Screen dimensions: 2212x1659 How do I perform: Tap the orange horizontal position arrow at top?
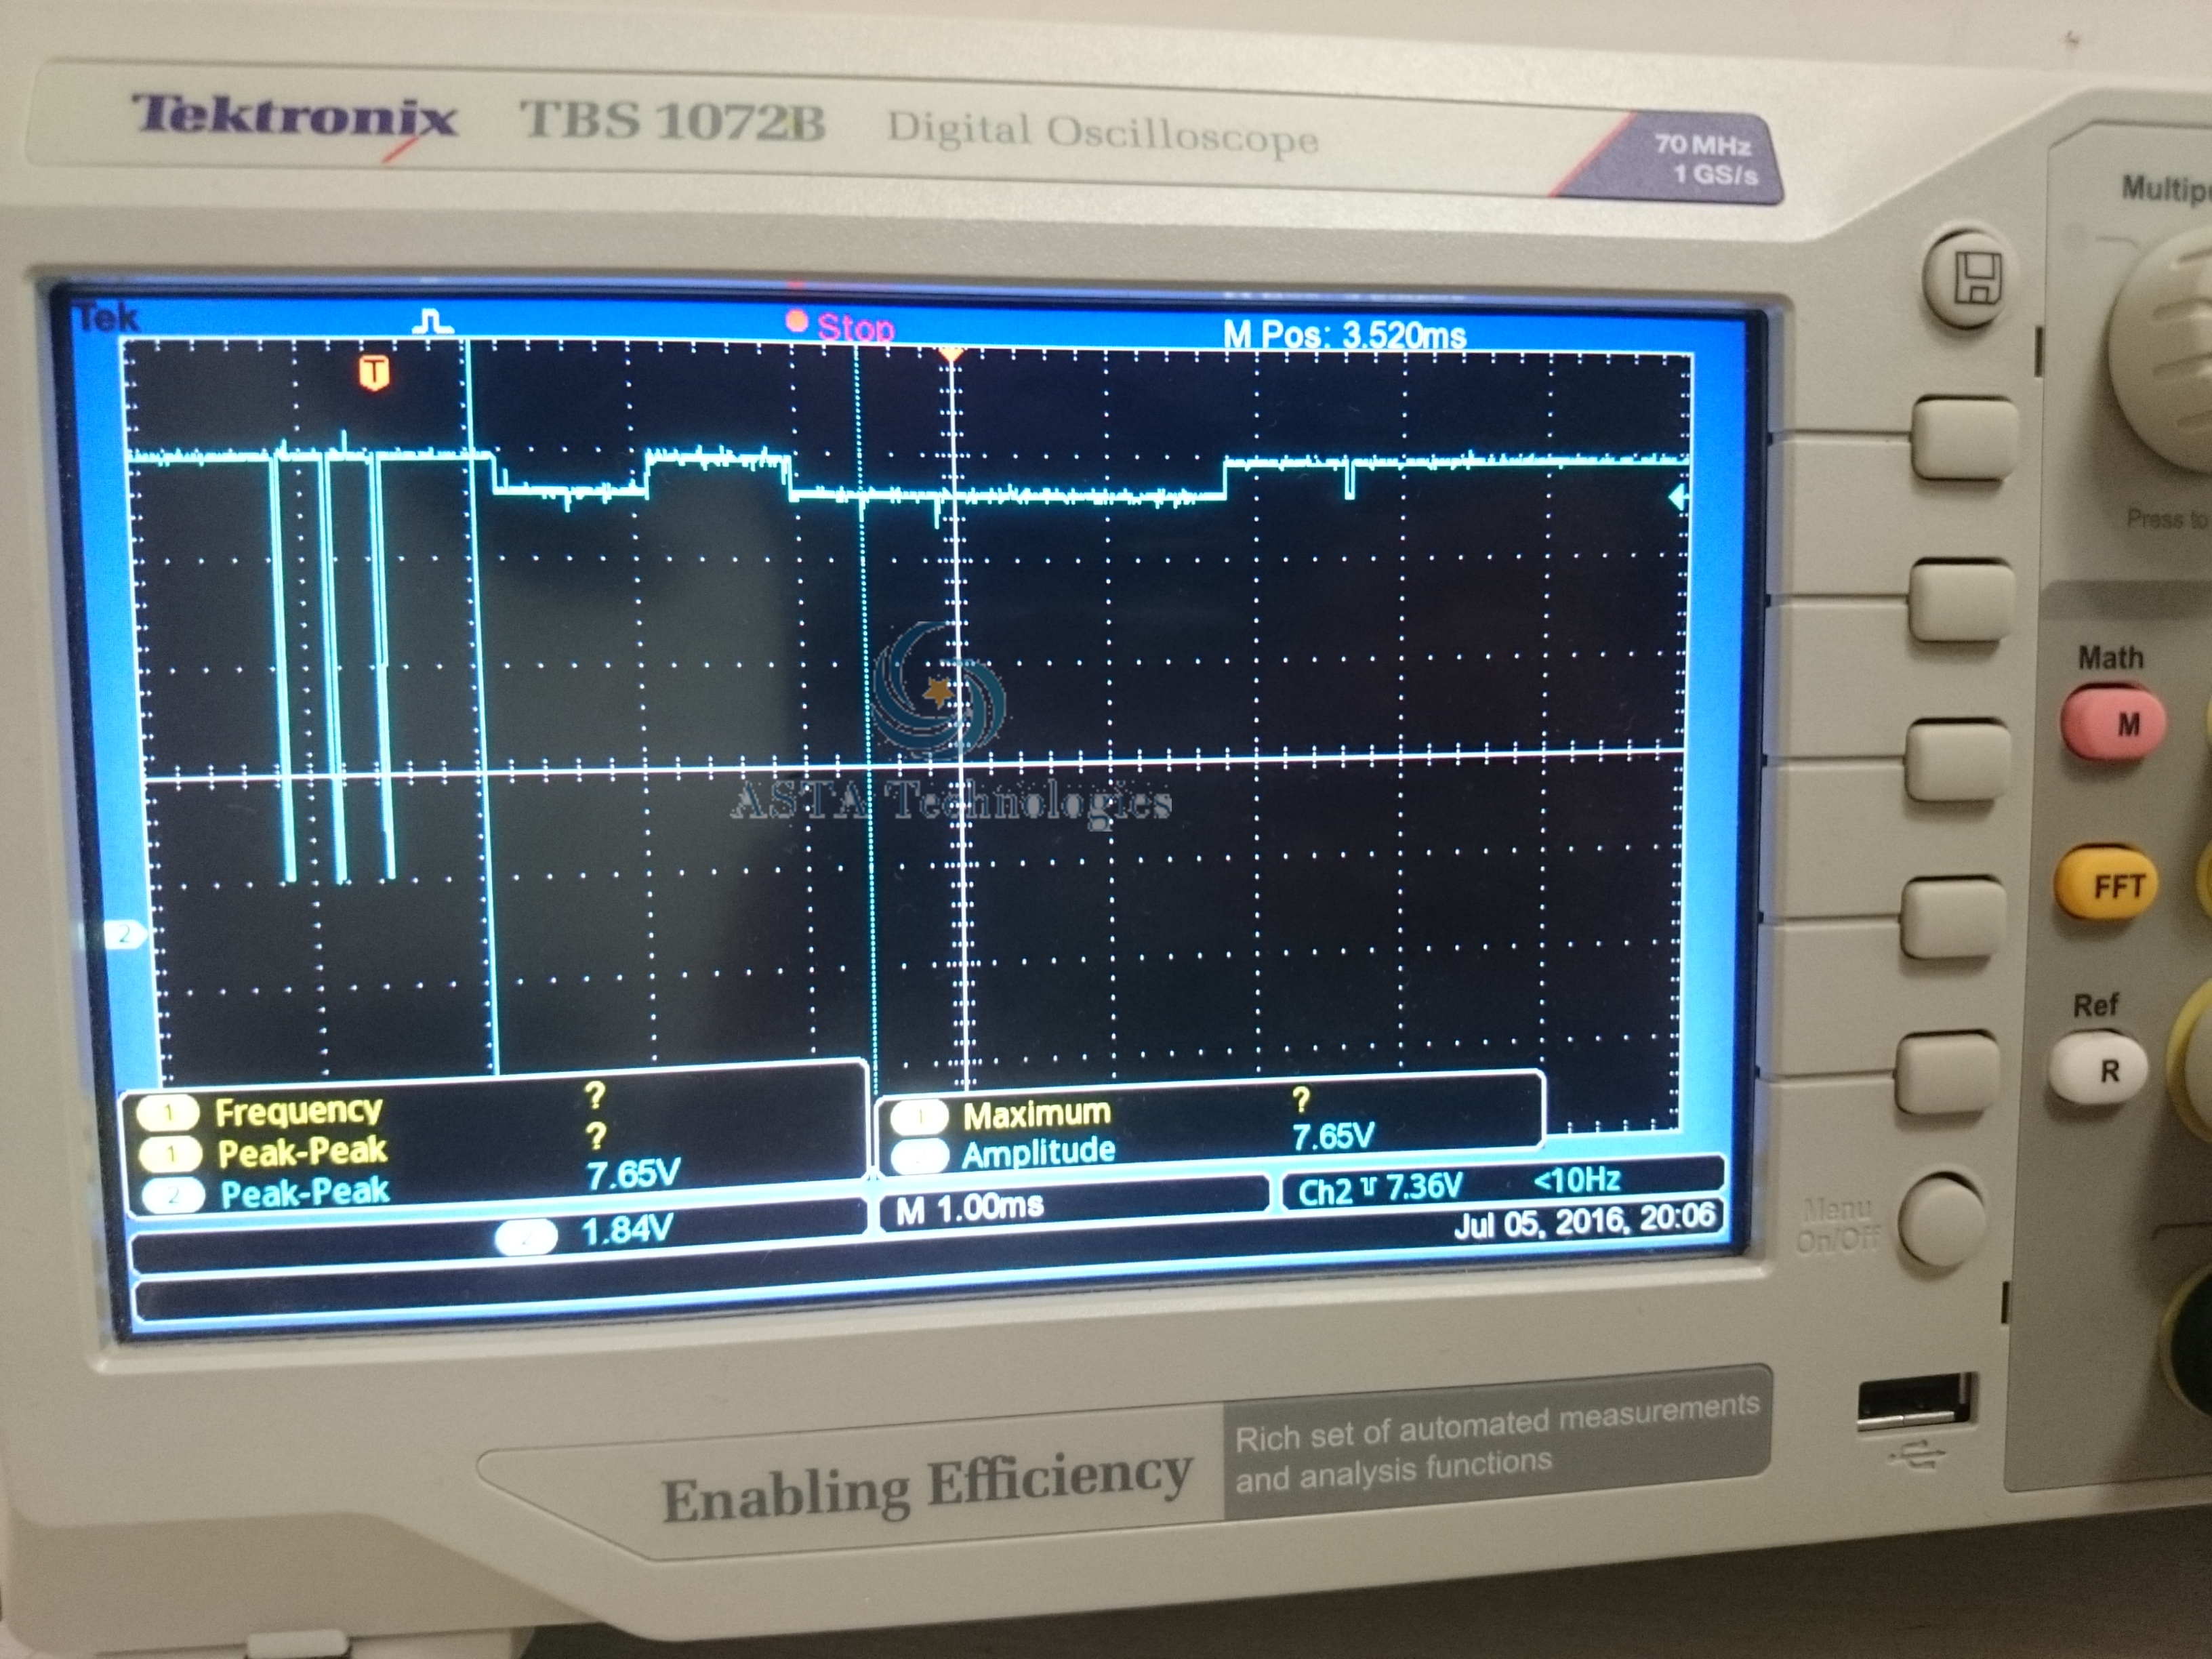[x=951, y=354]
